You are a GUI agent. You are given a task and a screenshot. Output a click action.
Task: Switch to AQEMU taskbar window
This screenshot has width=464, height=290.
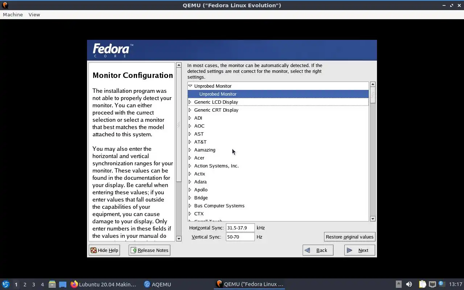[x=157, y=284]
